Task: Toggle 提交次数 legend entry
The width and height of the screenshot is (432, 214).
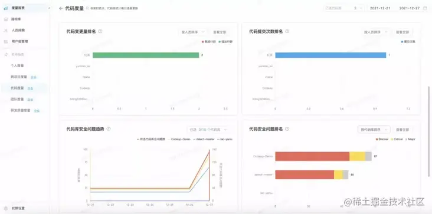Action: pos(408,42)
